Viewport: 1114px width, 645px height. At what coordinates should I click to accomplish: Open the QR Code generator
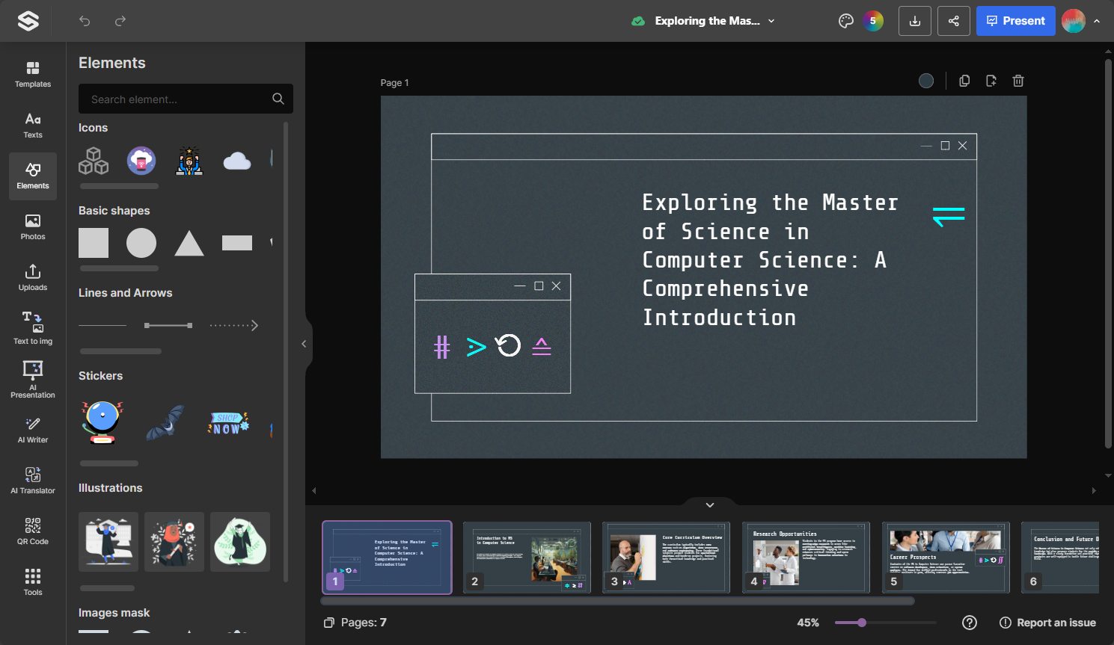coord(33,532)
